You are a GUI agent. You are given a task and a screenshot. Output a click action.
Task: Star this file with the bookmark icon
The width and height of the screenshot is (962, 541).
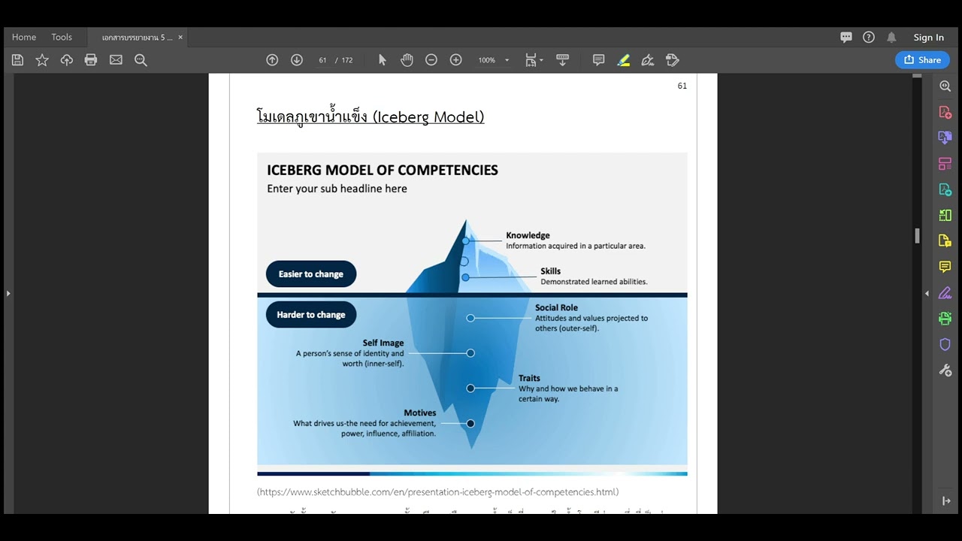[42, 60]
